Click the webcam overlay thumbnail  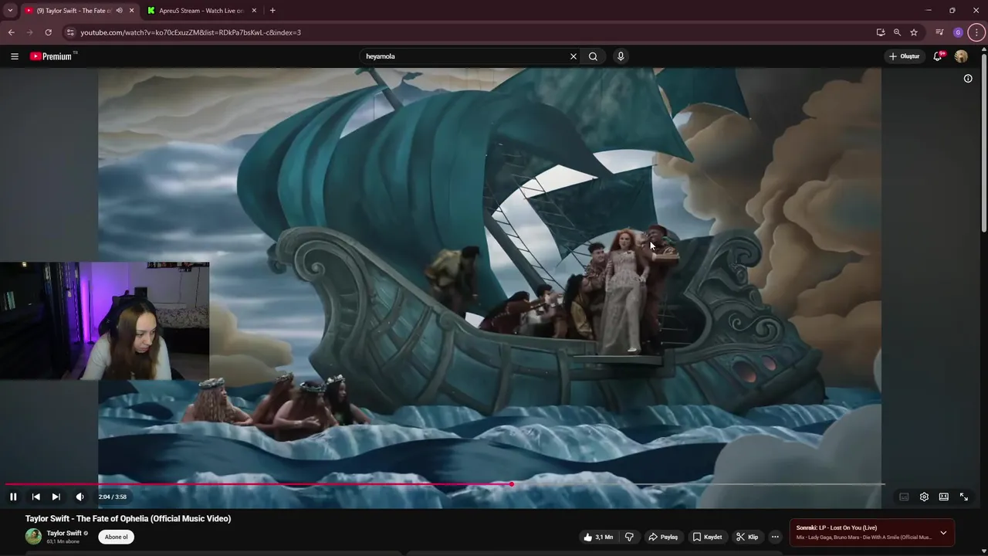coord(104,320)
